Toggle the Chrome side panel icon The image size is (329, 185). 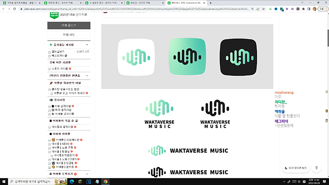pos(309,9)
